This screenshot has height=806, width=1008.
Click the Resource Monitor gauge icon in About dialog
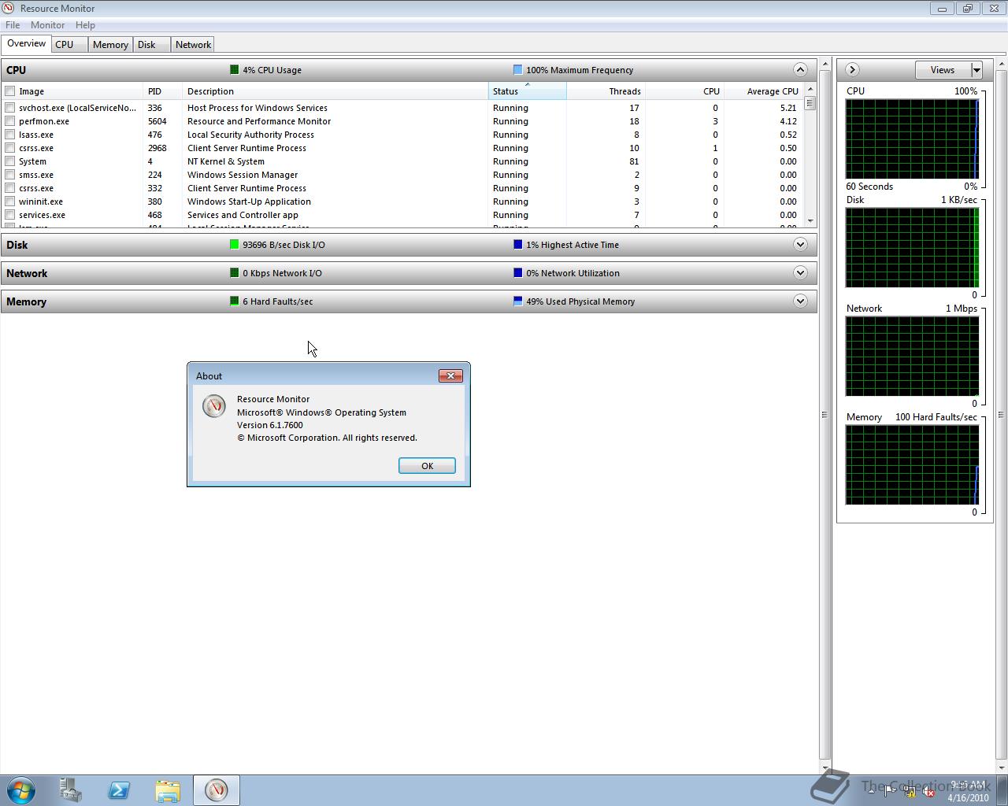pyautogui.click(x=214, y=405)
